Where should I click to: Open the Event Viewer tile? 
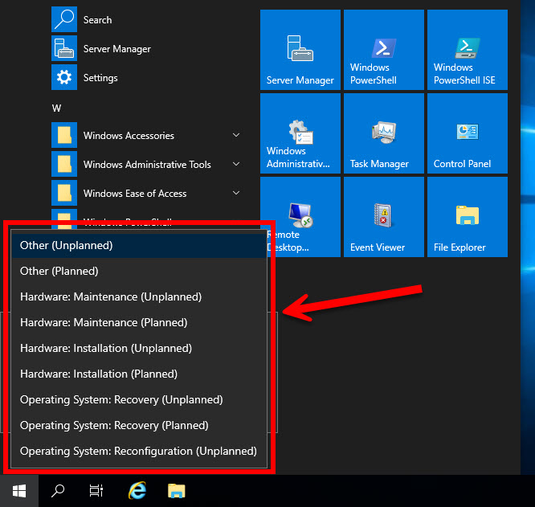pyautogui.click(x=384, y=217)
